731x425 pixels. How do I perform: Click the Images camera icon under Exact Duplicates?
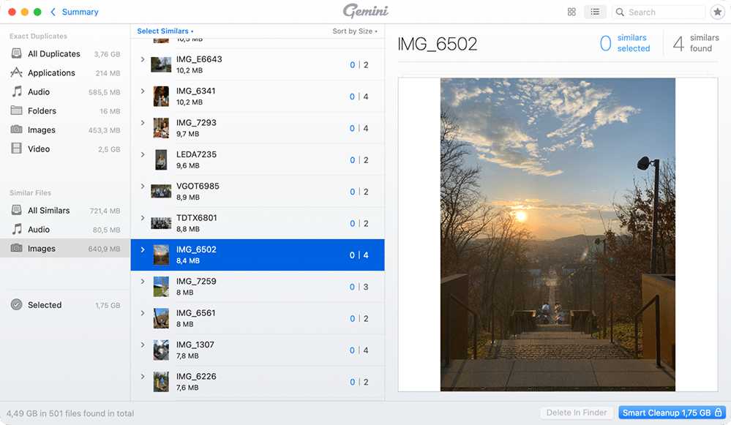(16, 129)
